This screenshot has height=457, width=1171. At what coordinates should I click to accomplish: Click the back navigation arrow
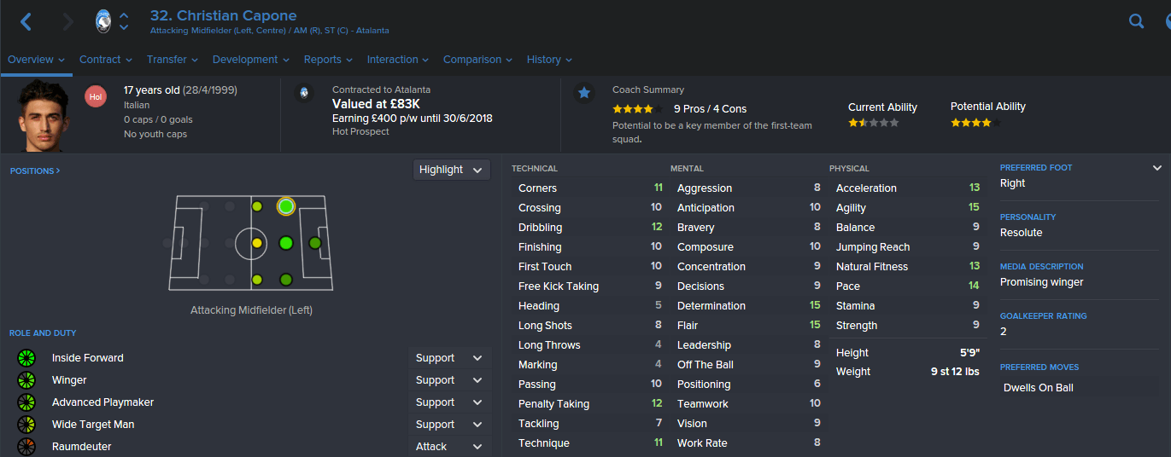click(x=26, y=22)
